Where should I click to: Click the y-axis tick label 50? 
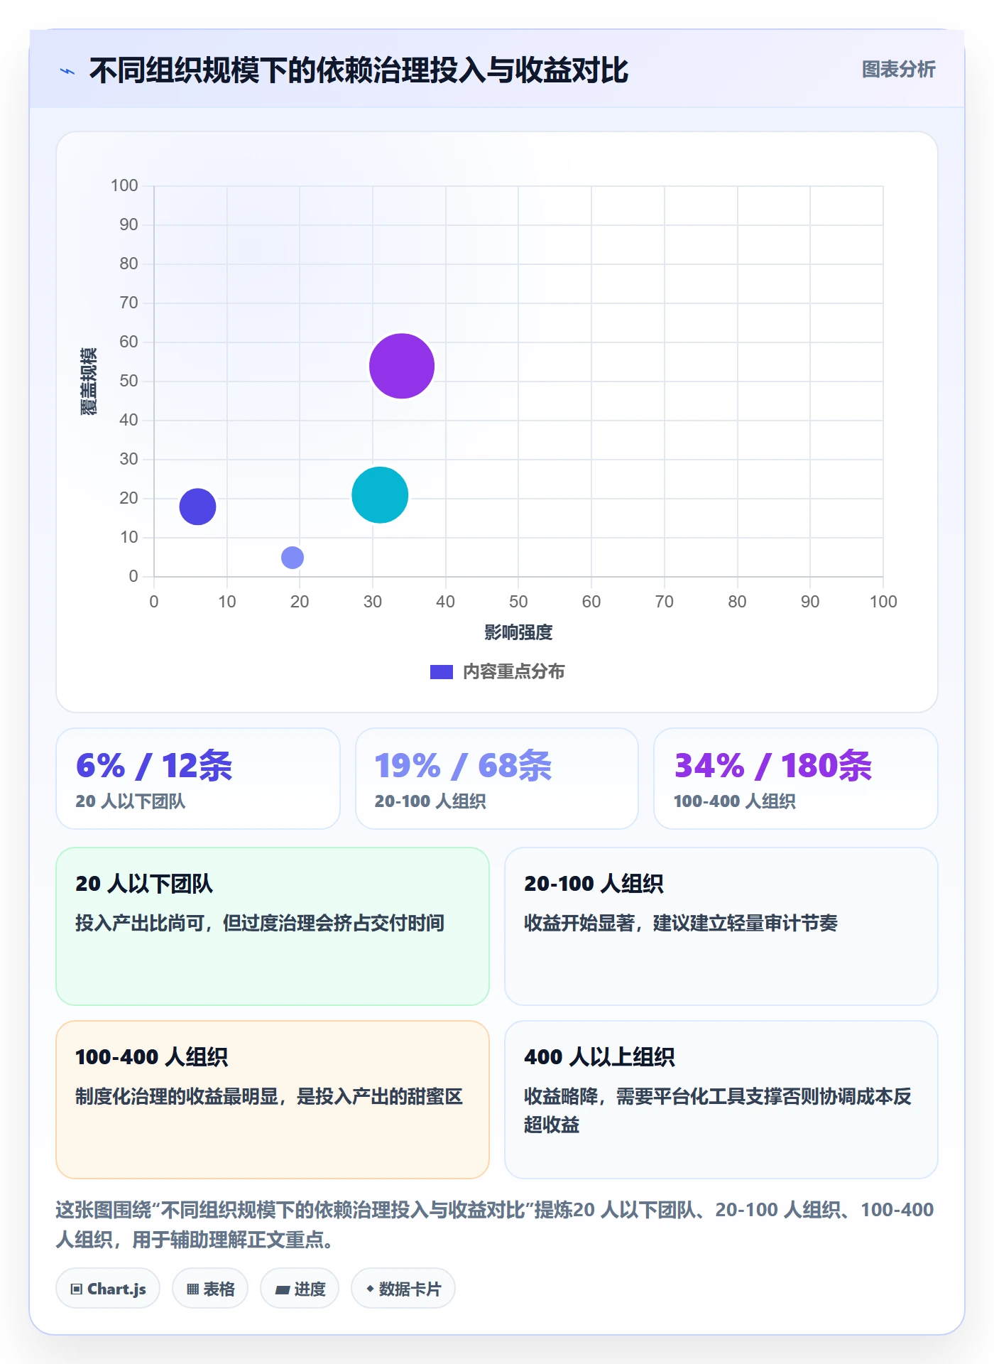pyautogui.click(x=129, y=381)
